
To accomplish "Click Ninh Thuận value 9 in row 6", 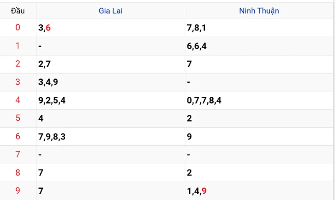I will [x=189, y=137].
